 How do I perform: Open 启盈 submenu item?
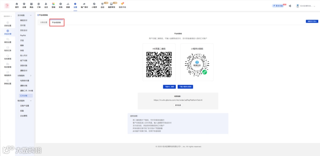tap(22, 111)
